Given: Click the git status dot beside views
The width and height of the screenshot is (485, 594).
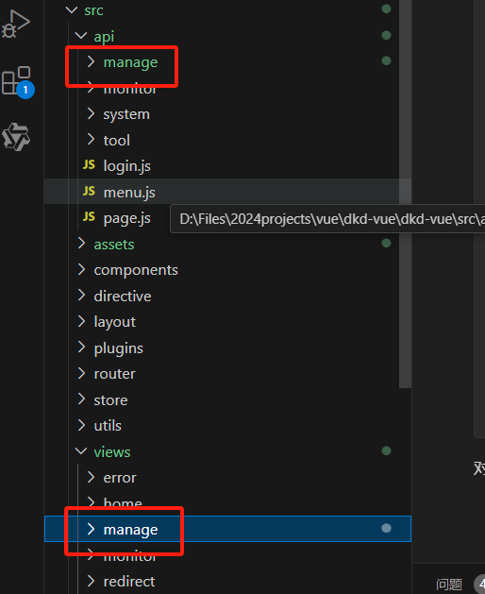Looking at the screenshot, I should [386, 450].
